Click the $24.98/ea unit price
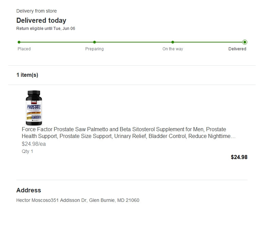Screen dimensions: 272x226 [x=34, y=144]
